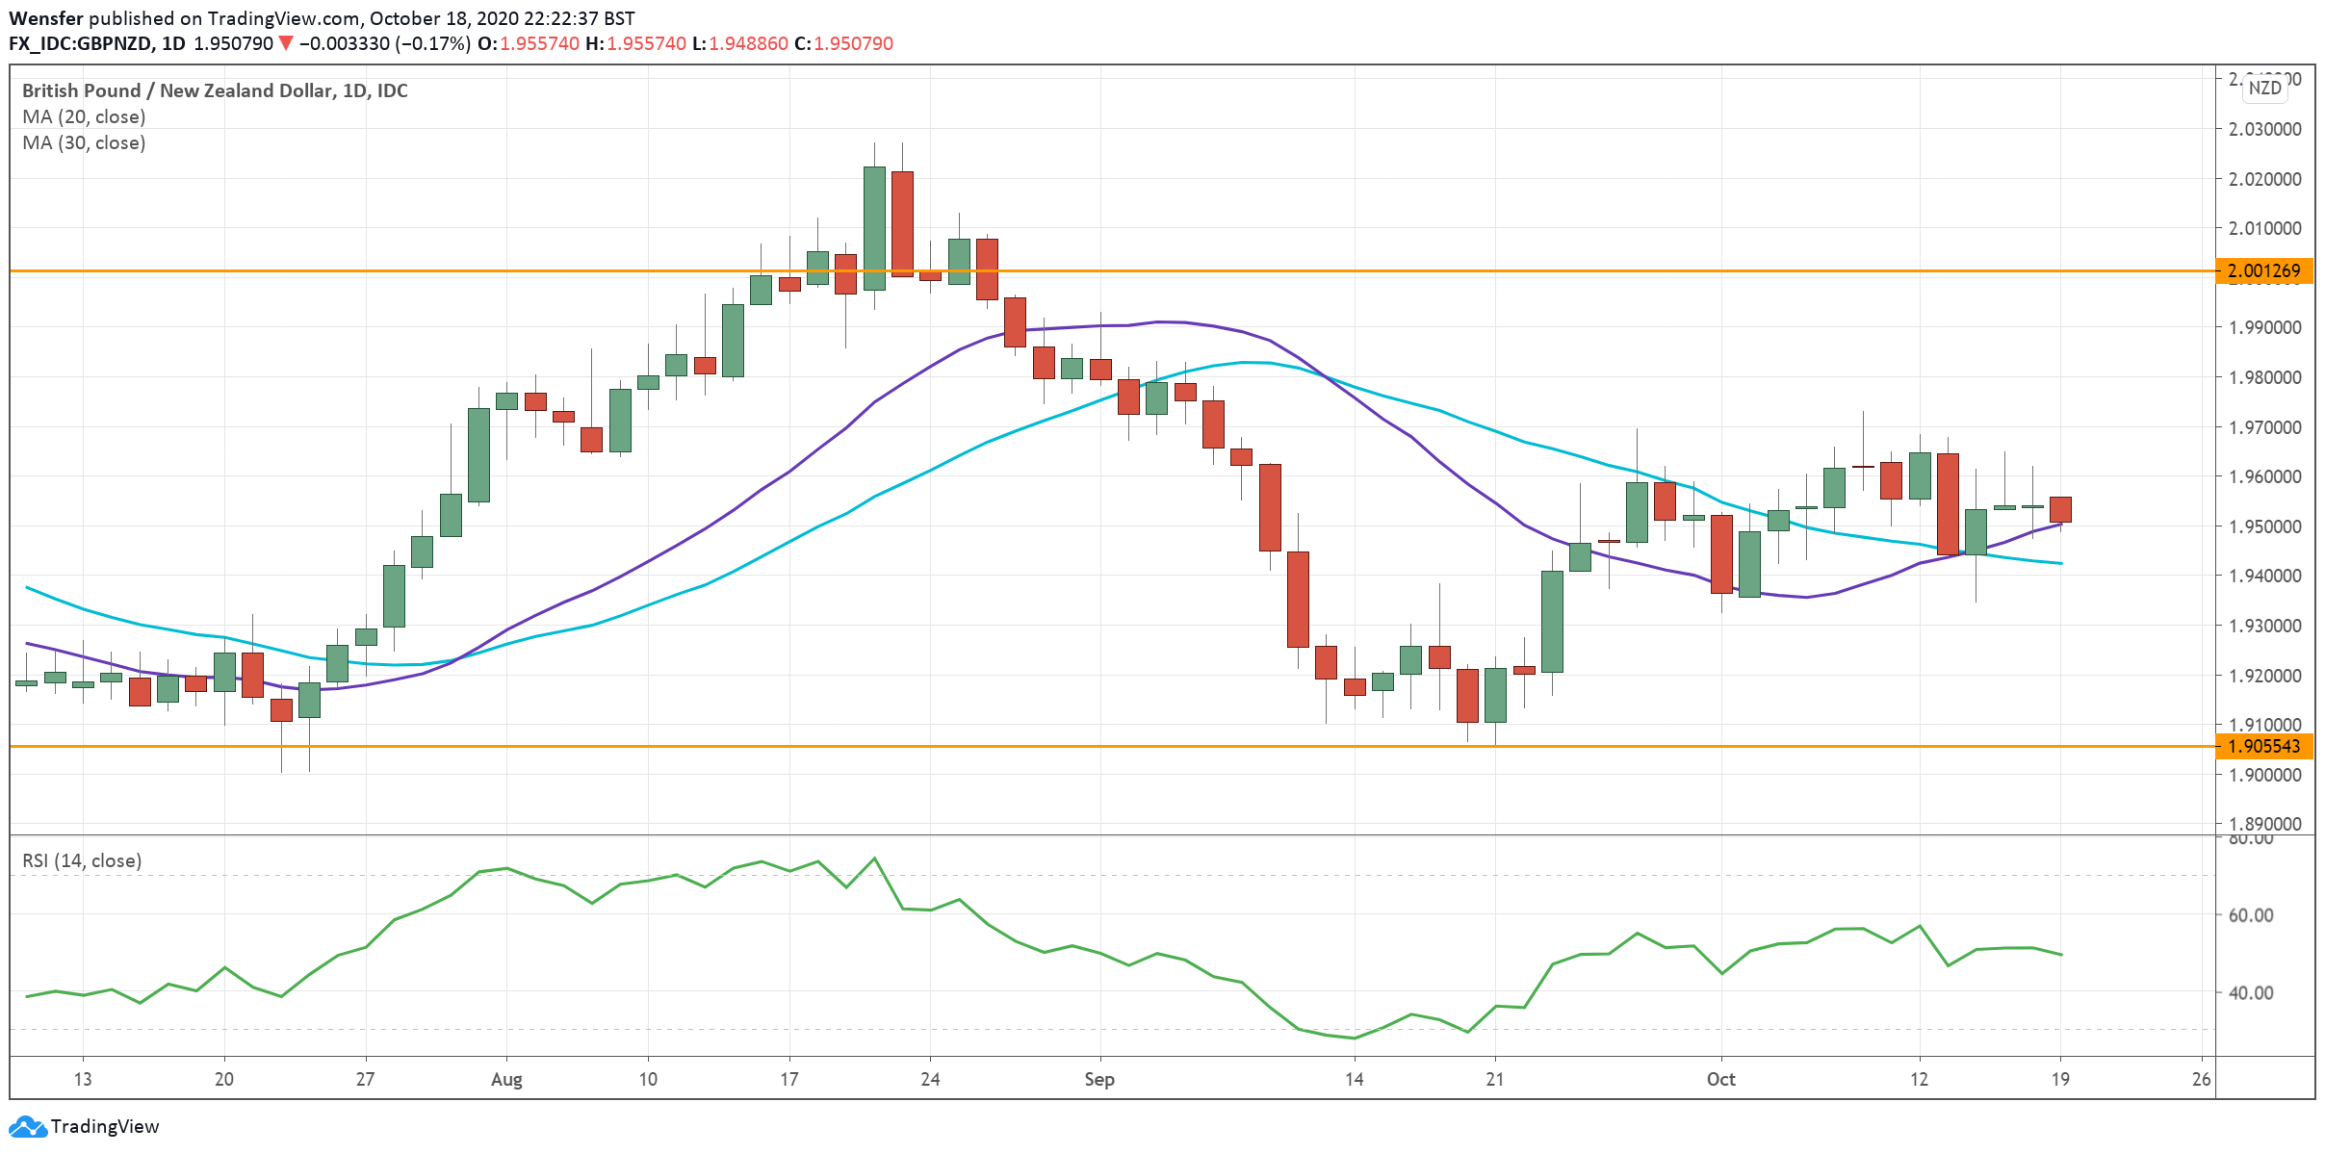Click the 40.00 RSI scale label

[2251, 992]
